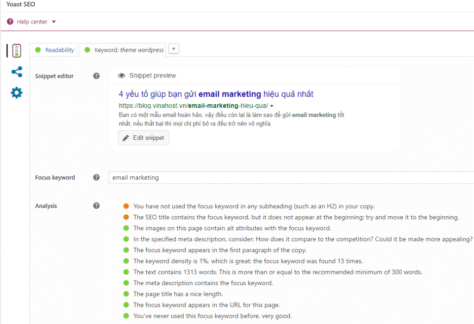Click the help icon beside Analysis

96,206
